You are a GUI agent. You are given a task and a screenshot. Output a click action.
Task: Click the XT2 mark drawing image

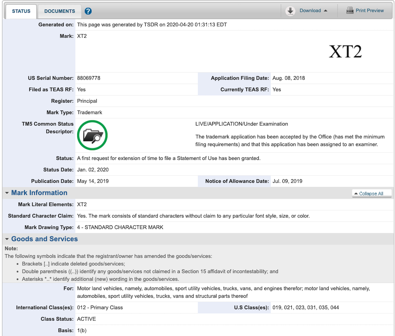coord(345,52)
